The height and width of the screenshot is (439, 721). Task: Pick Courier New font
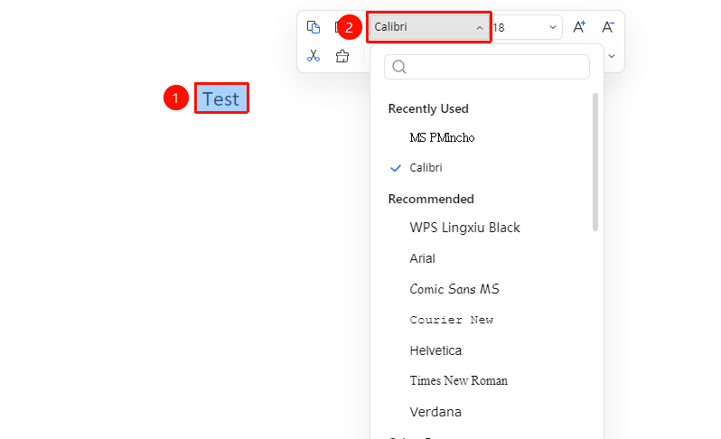point(451,320)
